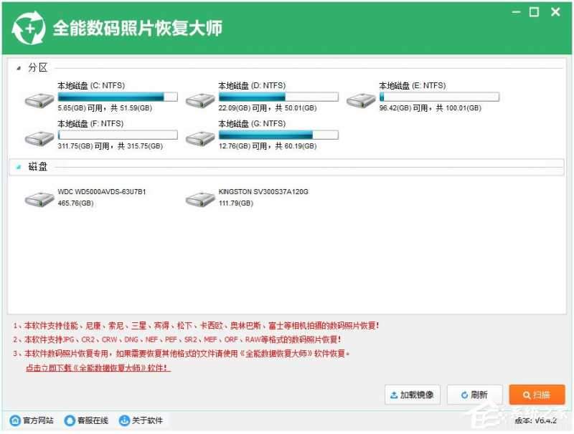Click the 客服在线 headset icon
Image resolution: width=574 pixels, height=434 pixels.
point(69,420)
